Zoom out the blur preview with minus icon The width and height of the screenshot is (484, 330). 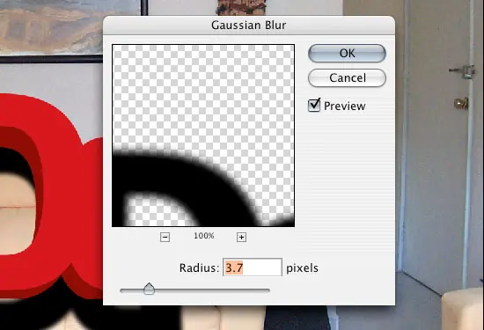165,237
